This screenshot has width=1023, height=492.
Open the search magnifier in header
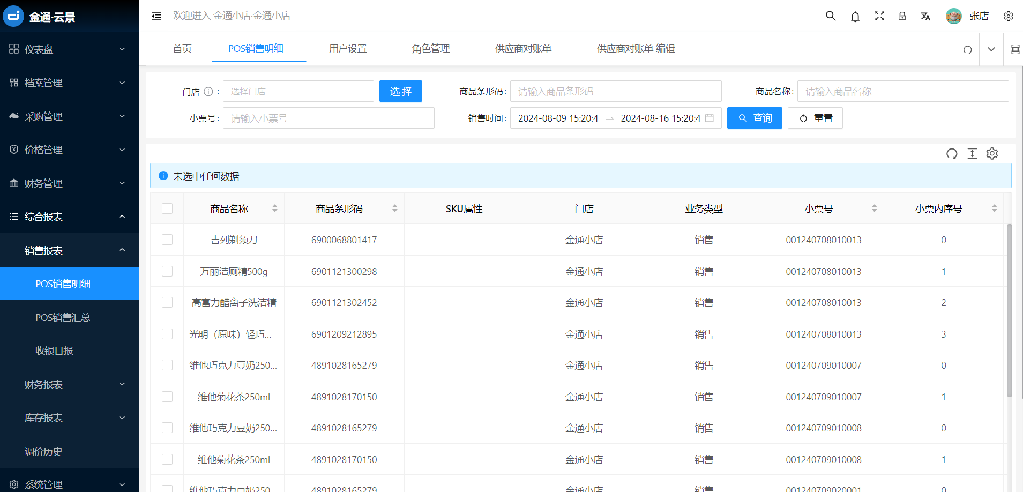[831, 16]
